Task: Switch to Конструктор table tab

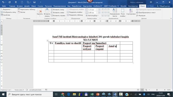Action: click(x=133, y=6)
